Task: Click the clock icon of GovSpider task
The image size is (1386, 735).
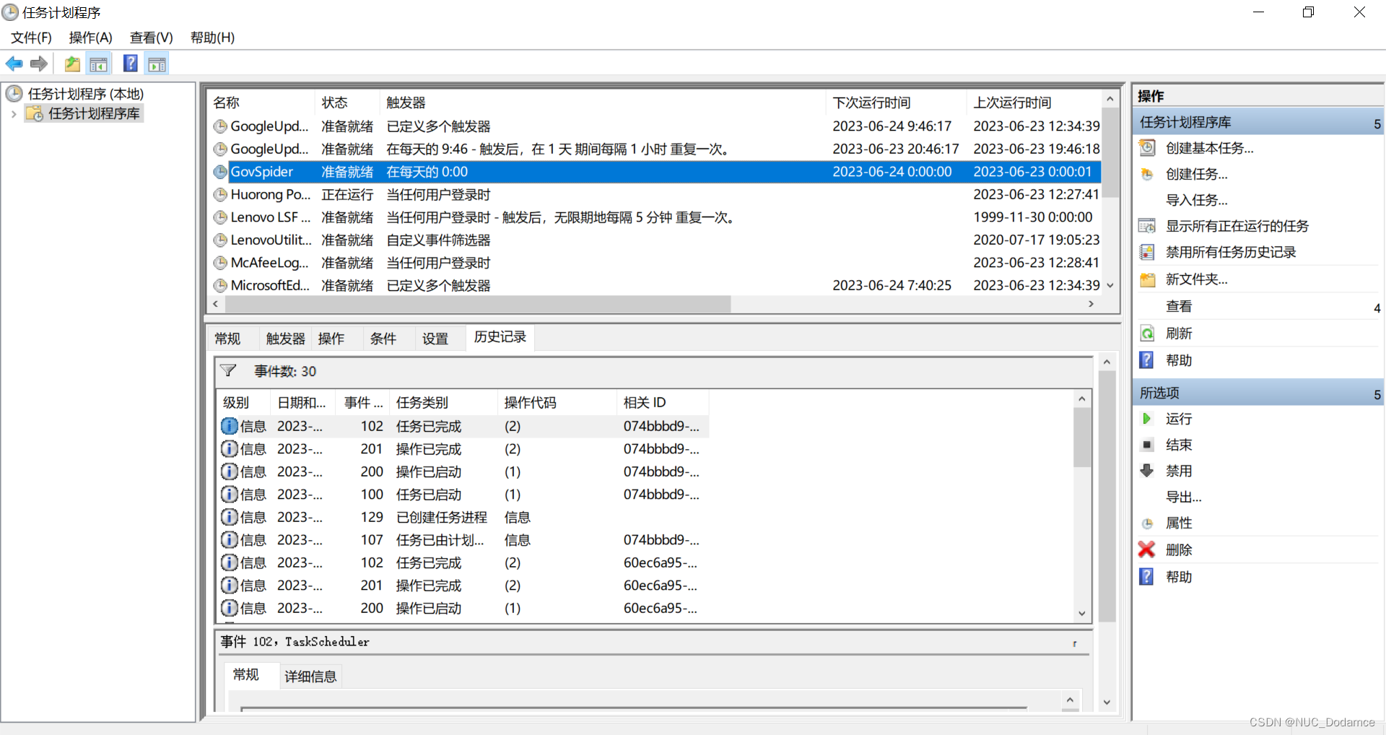Action: 220,172
